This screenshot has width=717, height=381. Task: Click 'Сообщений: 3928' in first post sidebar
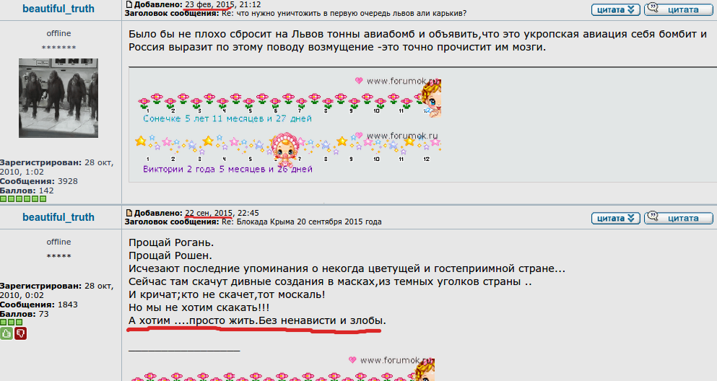39,181
